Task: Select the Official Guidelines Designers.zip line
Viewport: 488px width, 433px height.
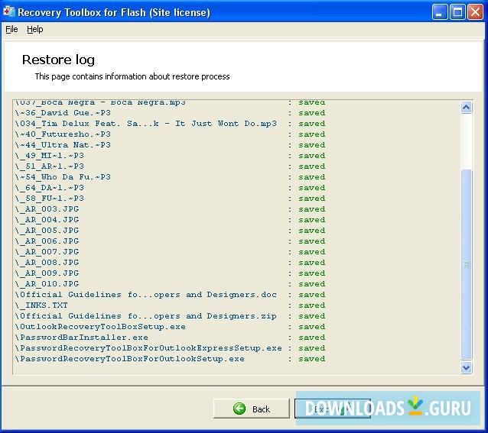Action: click(x=171, y=316)
